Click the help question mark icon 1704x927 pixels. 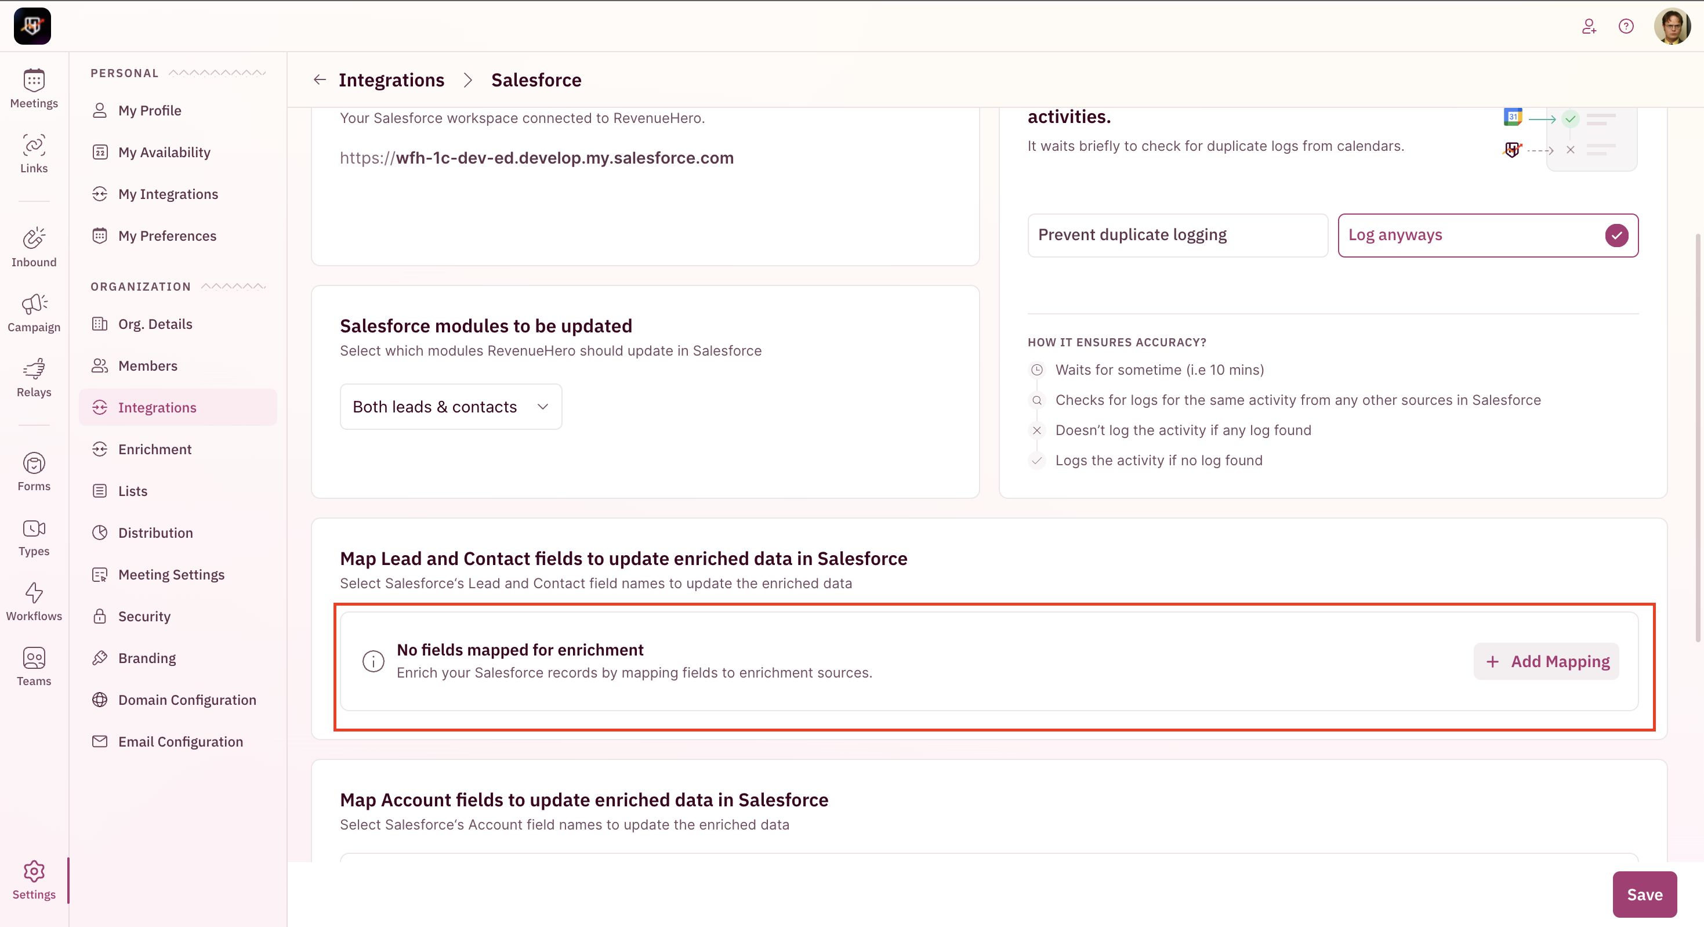pyautogui.click(x=1625, y=27)
